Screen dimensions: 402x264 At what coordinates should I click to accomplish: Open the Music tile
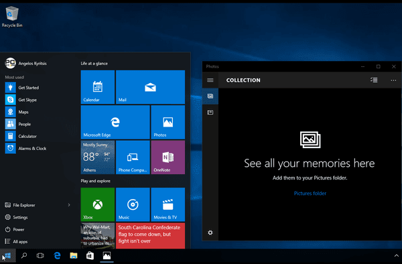pyautogui.click(x=133, y=204)
